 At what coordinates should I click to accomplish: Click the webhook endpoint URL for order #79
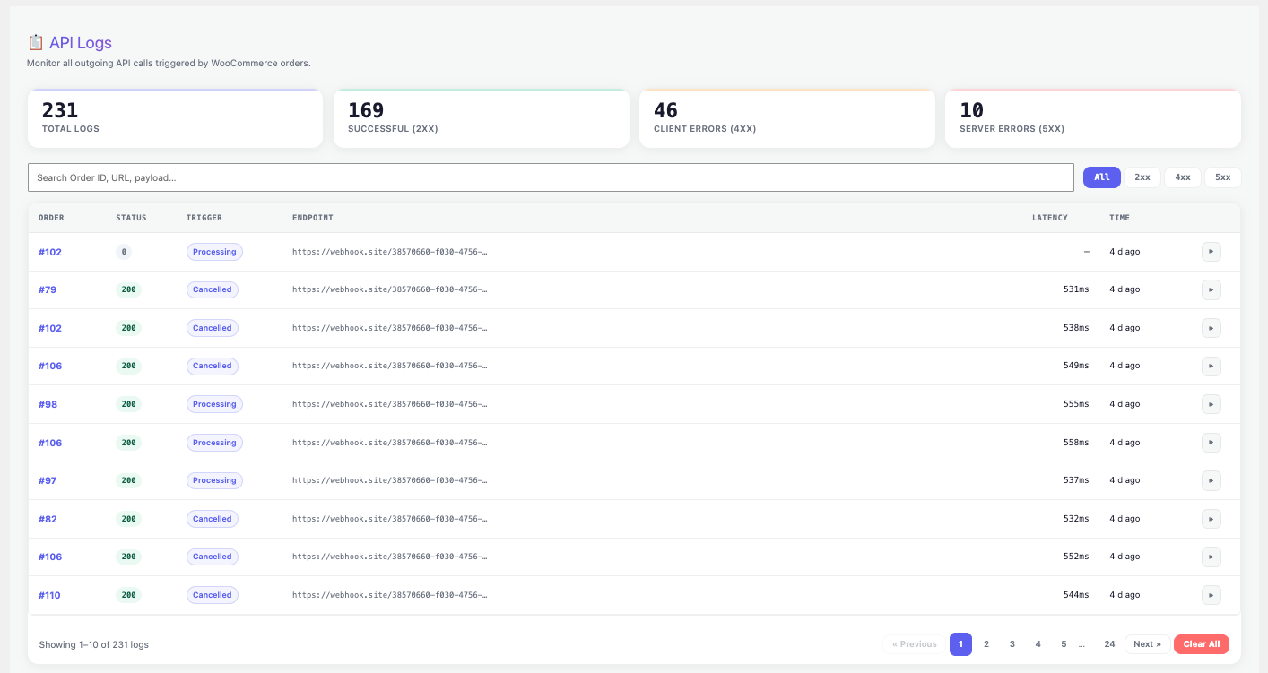tap(390, 289)
